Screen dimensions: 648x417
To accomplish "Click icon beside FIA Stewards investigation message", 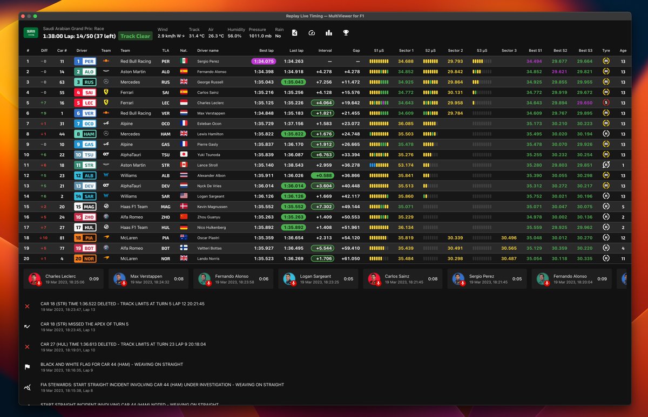I will pos(27,387).
